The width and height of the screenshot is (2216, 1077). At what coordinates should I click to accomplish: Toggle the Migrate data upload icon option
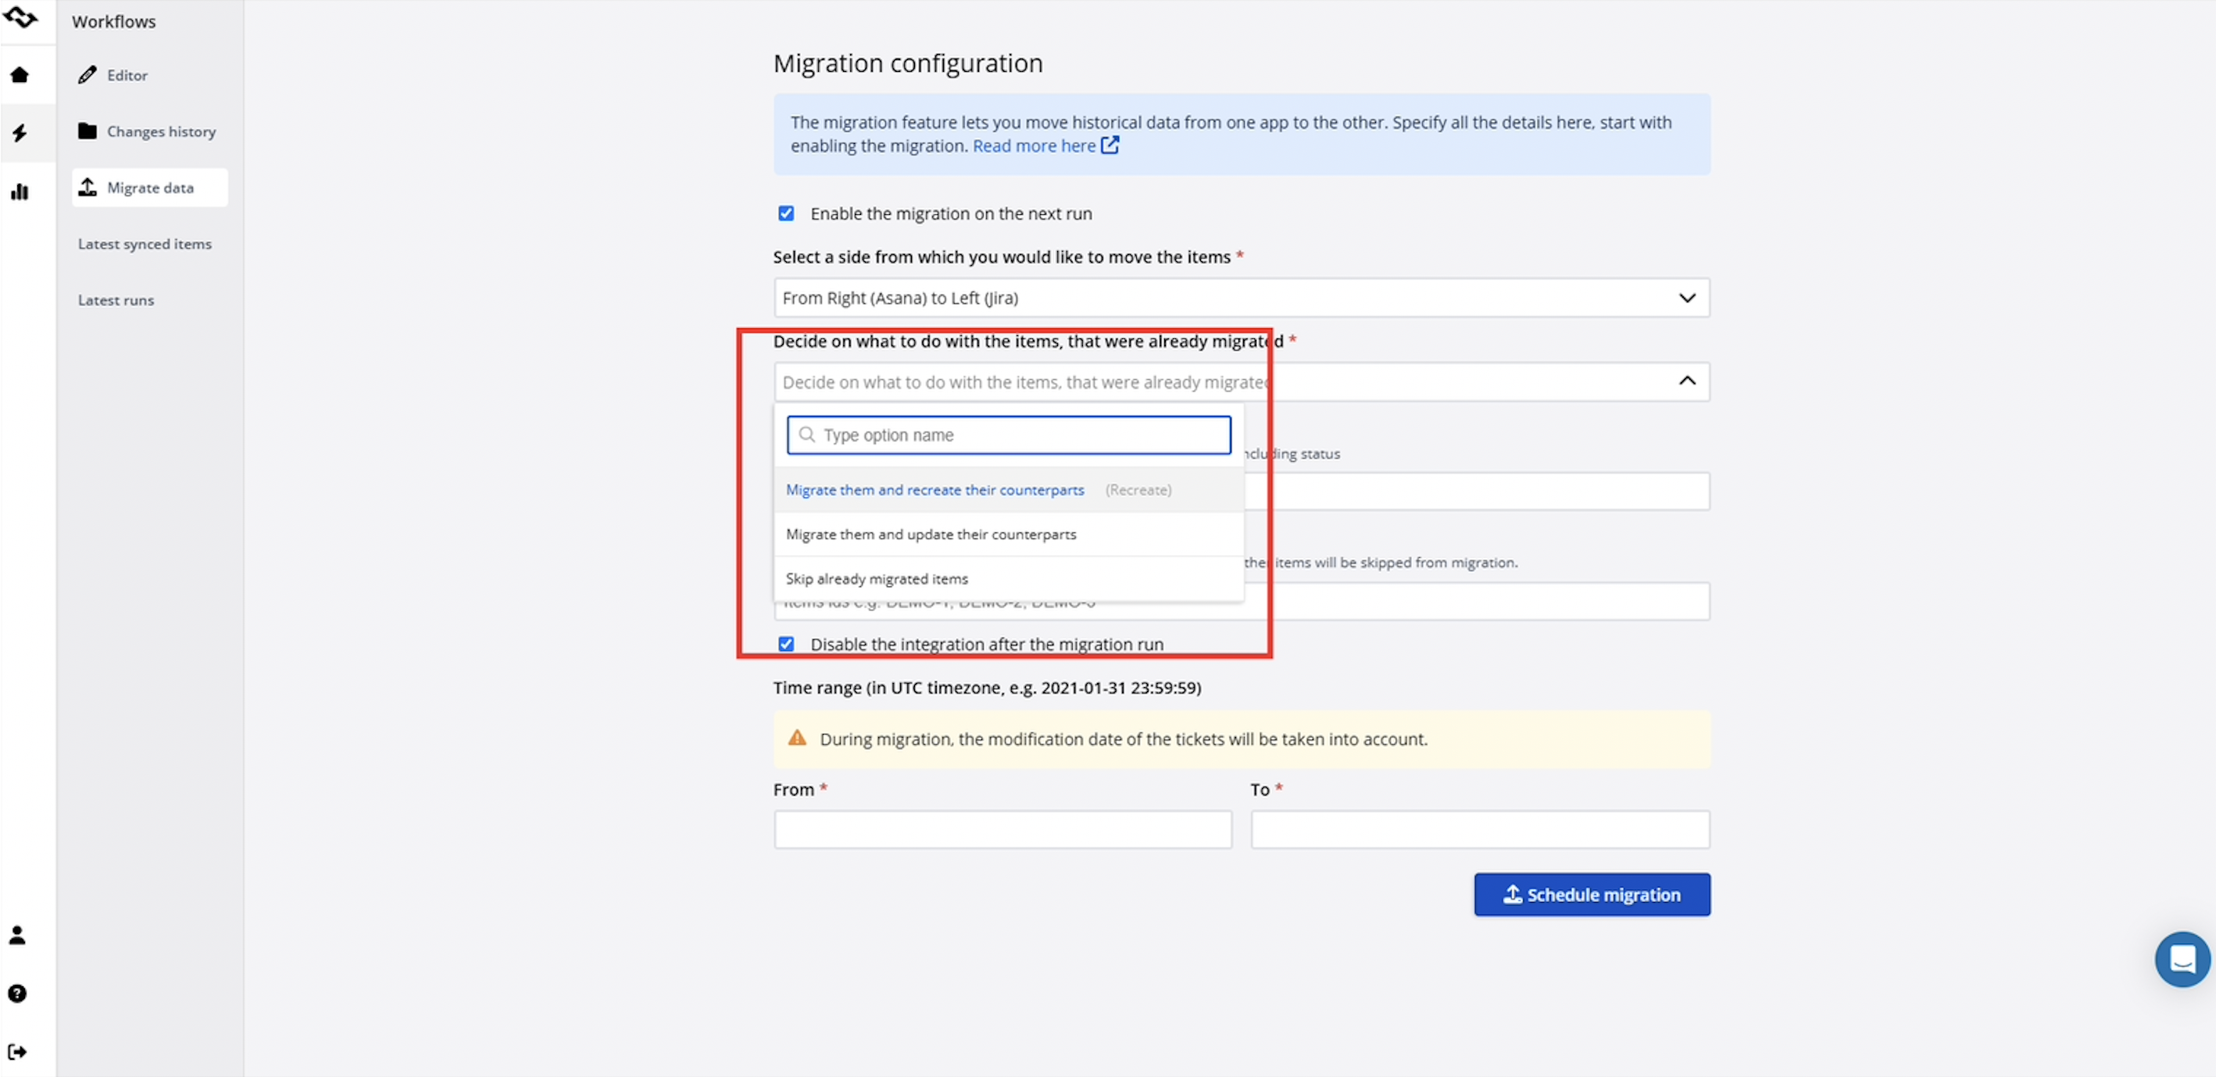coord(148,187)
